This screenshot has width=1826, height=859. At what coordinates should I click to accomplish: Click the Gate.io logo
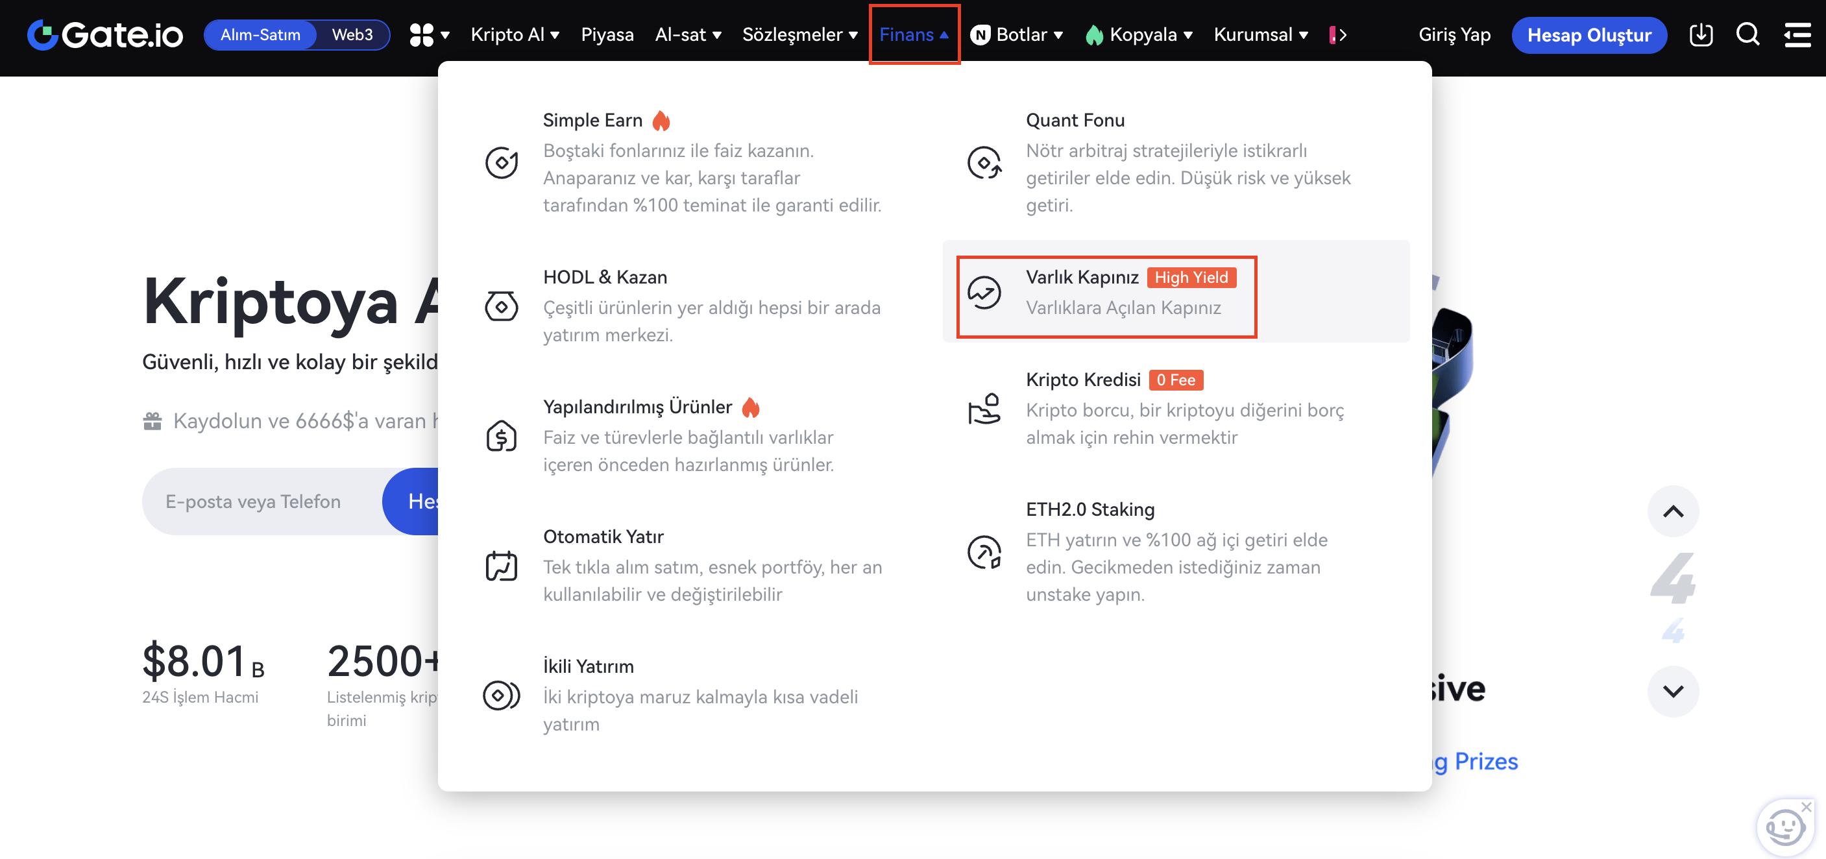(105, 35)
